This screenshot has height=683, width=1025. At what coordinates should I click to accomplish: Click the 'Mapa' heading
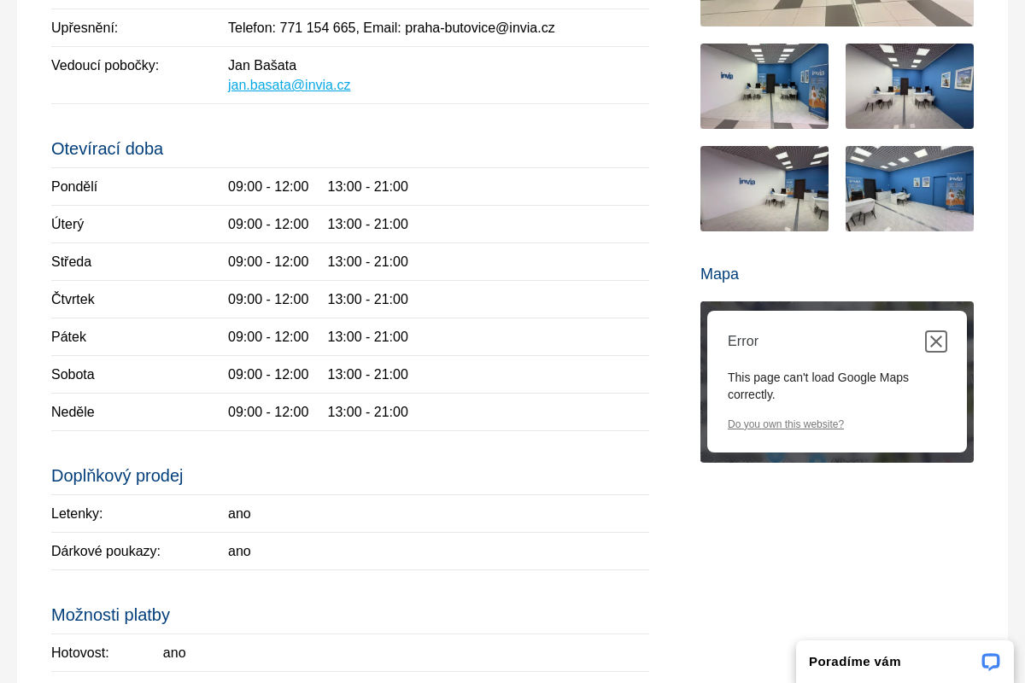point(719,274)
